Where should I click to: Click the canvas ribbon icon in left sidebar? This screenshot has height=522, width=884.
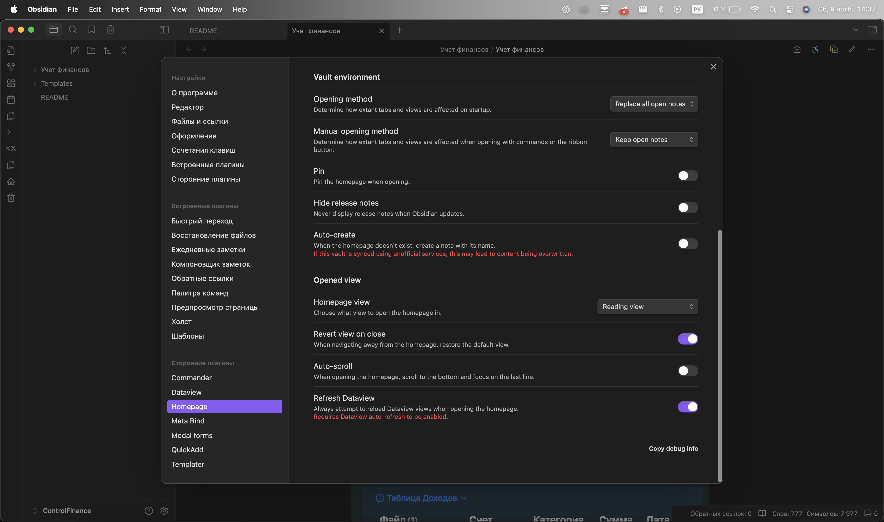(11, 83)
